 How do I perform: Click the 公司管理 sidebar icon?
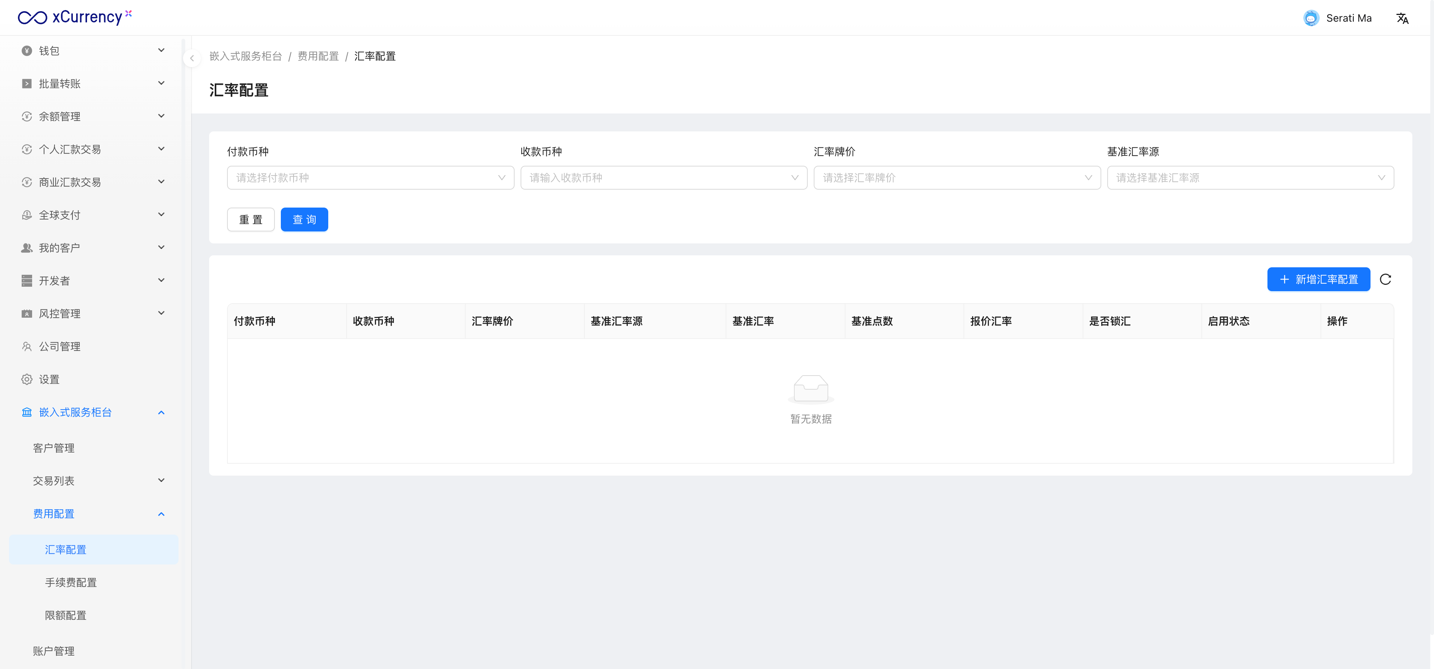click(26, 346)
